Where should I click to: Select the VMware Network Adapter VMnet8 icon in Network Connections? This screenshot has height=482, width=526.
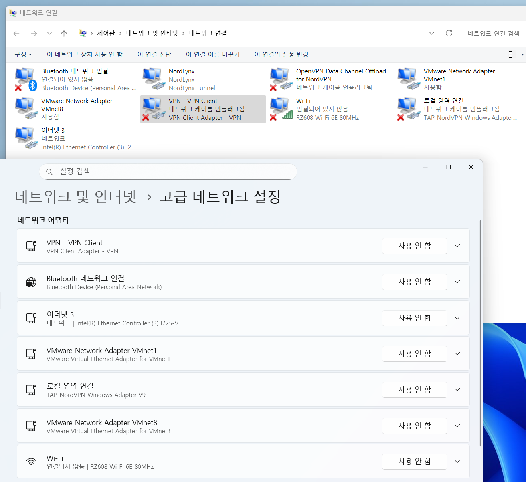click(x=26, y=109)
